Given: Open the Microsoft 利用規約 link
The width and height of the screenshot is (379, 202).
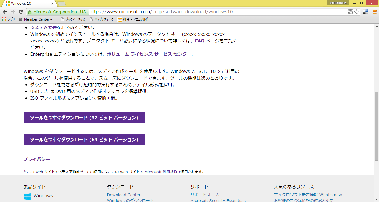Looking at the screenshot, I should tap(161, 172).
